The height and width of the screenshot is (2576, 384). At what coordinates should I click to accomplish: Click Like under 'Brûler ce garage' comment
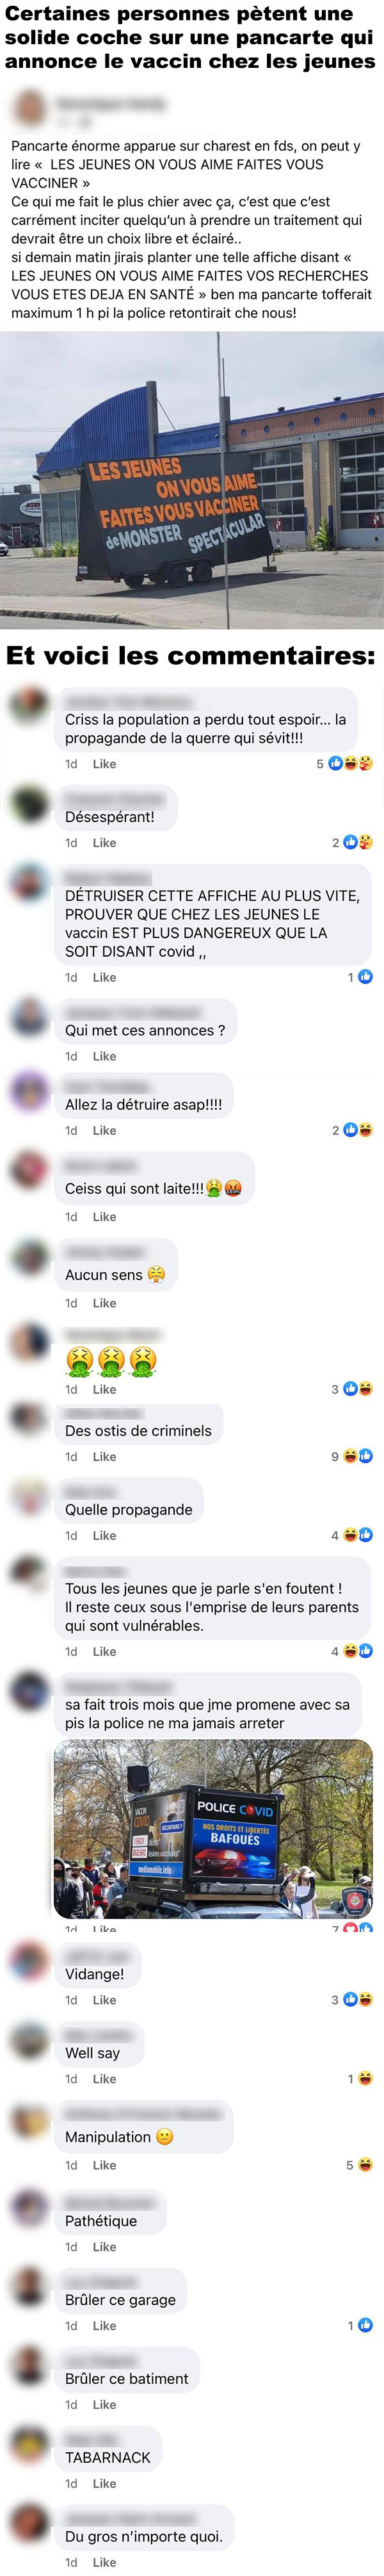coord(104,2325)
